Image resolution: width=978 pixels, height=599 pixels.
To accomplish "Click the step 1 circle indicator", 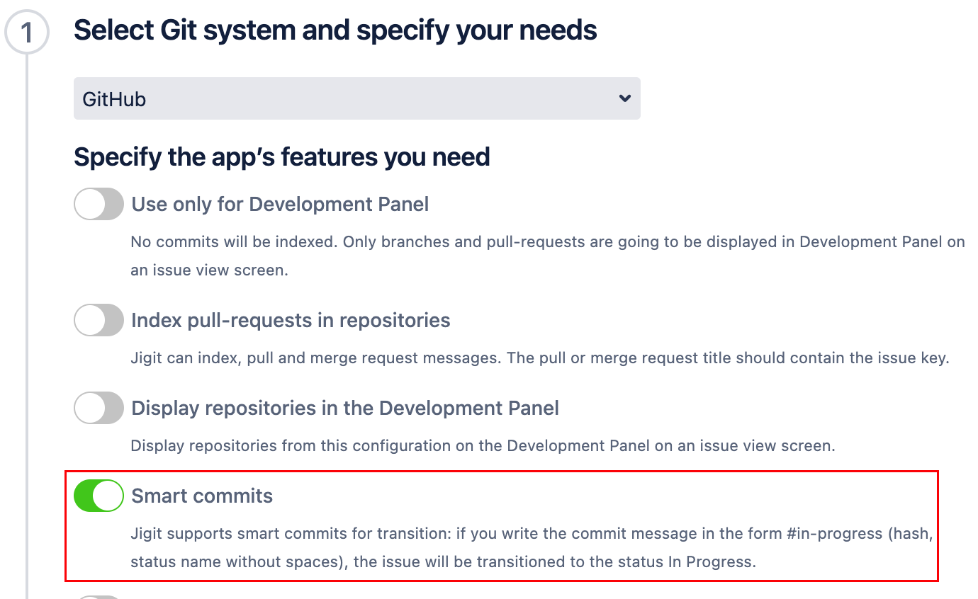I will 27,33.
